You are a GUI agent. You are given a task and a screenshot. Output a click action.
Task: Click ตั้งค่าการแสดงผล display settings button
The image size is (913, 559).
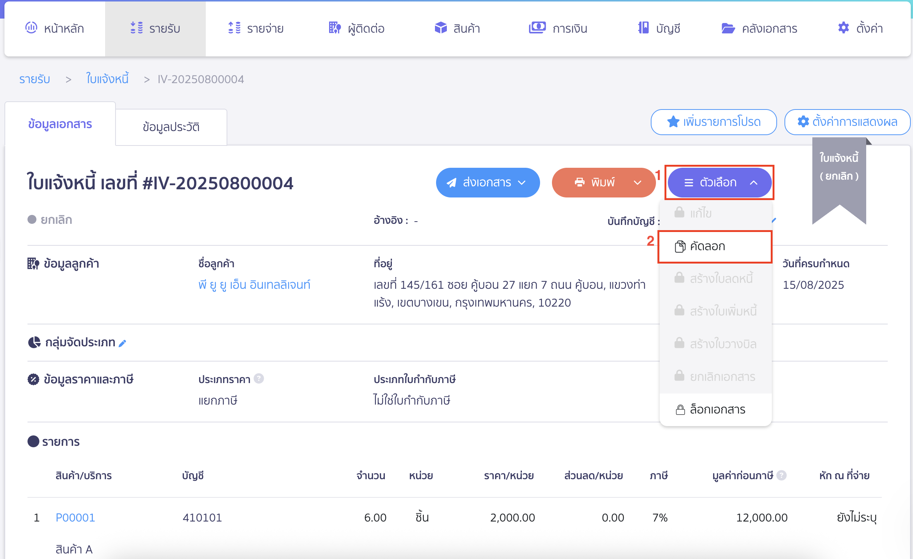point(847,122)
